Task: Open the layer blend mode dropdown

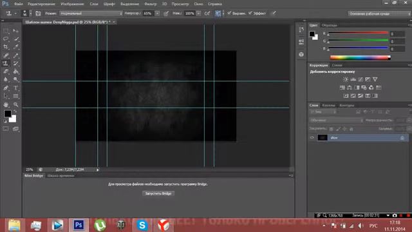Action: tap(336, 121)
